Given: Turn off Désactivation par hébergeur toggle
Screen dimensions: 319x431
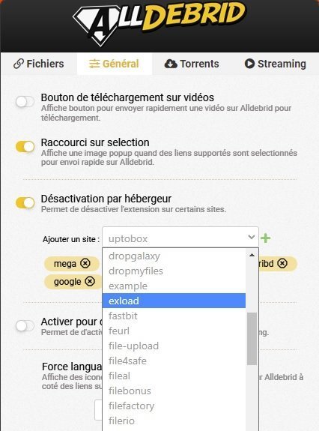Looking at the screenshot, I should coord(25,203).
